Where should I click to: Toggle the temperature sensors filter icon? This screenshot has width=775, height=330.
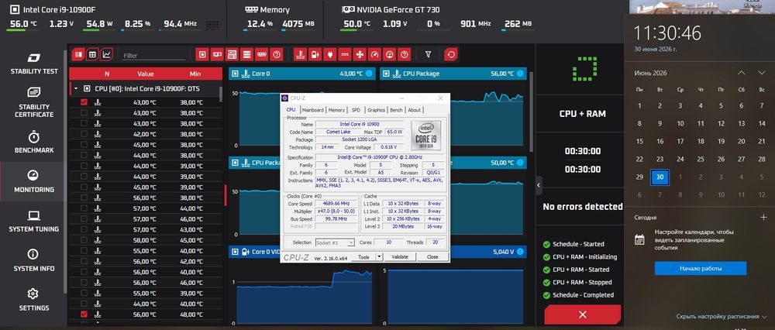[x=299, y=54]
